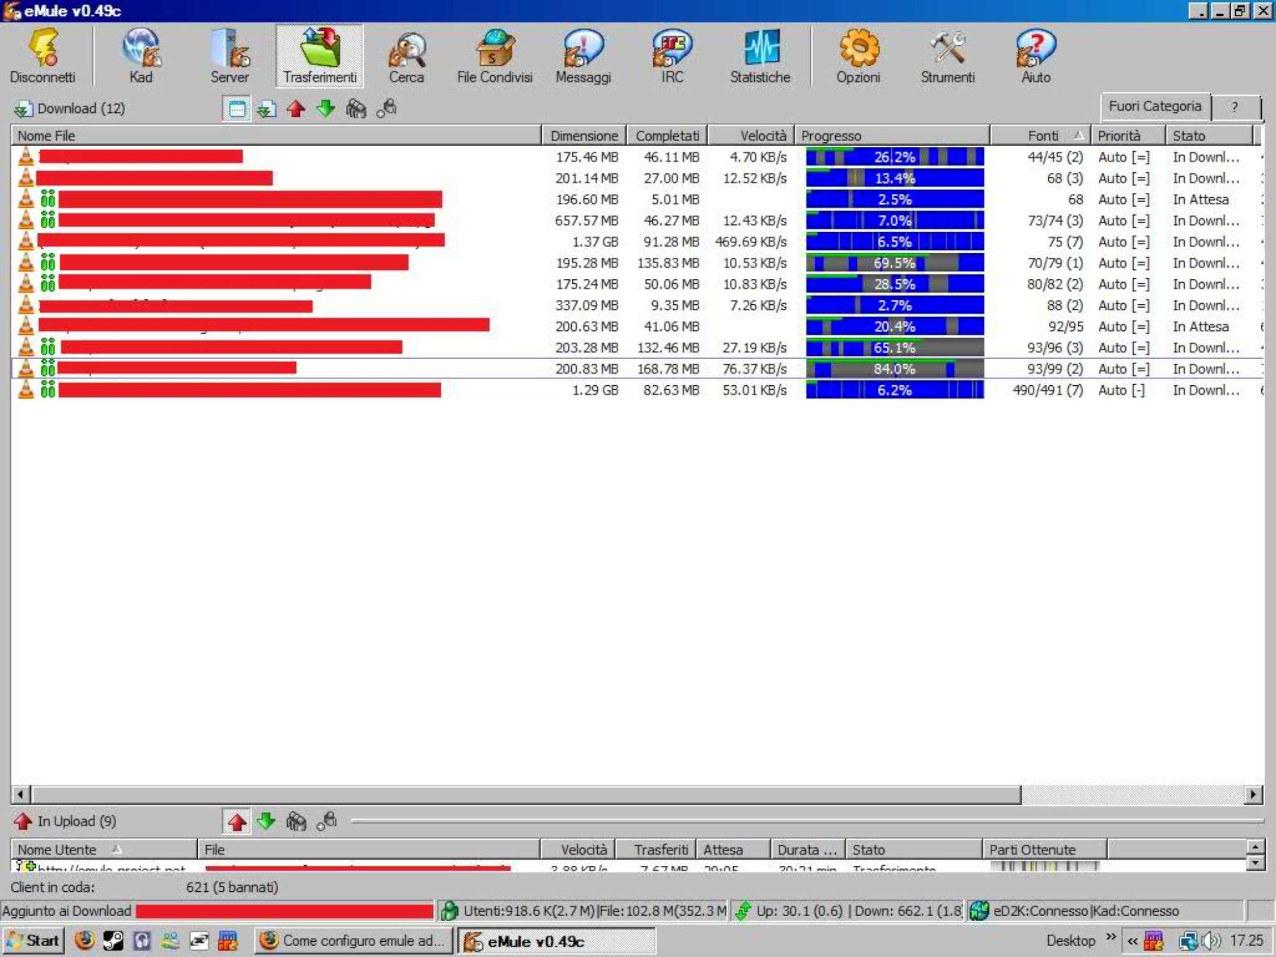Open the IRC chat panel
Screen dimensions: 1276x957
tap(672, 56)
